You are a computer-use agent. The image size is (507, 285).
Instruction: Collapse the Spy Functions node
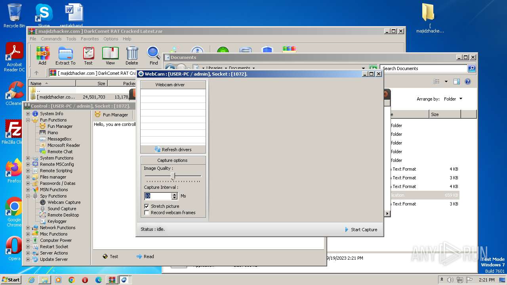pyautogui.click(x=28, y=196)
